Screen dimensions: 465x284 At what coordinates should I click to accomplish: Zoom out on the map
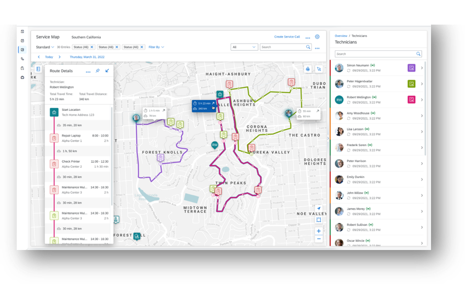click(x=319, y=239)
